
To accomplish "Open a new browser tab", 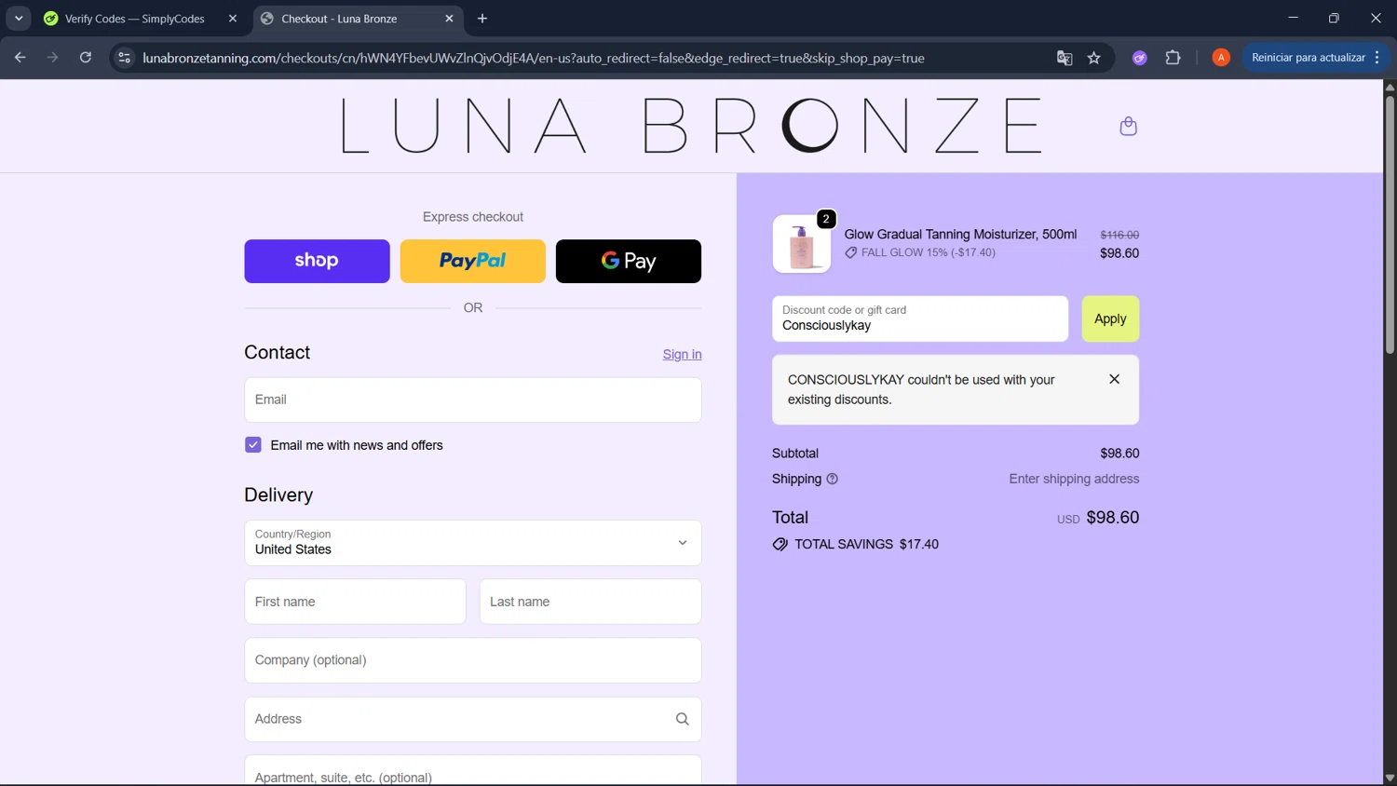I will tap(482, 19).
